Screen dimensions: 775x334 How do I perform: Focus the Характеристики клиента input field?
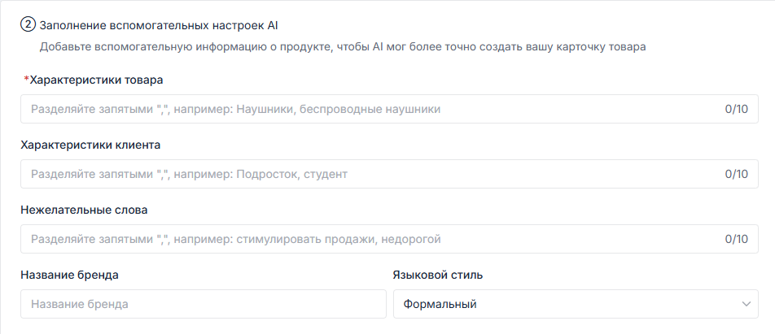[389, 174]
